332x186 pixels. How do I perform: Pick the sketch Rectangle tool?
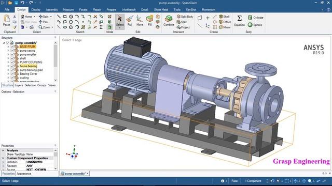point(65,17)
